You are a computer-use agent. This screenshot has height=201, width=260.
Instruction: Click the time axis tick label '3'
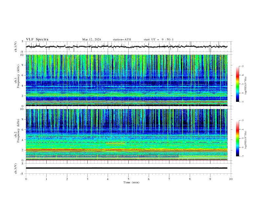87,179
